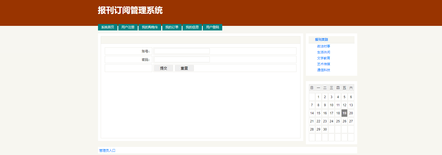
Task: Select calendar day 22
Action: tap(318, 121)
